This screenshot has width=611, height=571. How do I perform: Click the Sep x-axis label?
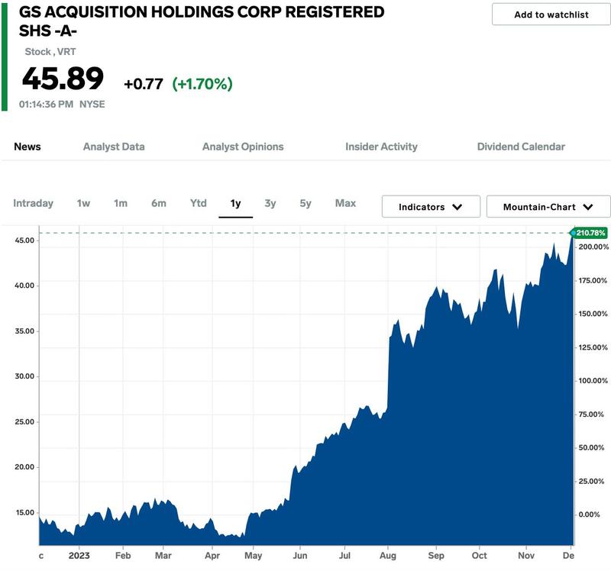point(436,556)
